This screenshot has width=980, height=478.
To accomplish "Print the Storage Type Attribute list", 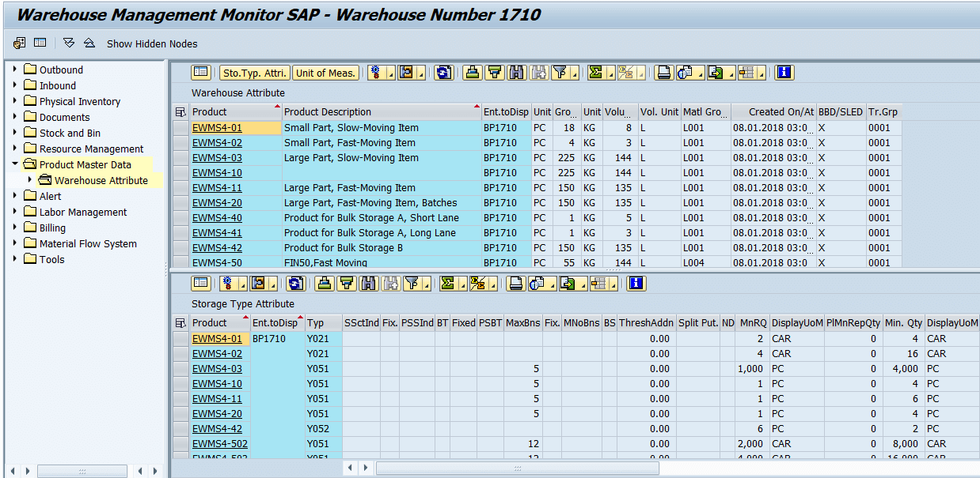I will (x=515, y=283).
